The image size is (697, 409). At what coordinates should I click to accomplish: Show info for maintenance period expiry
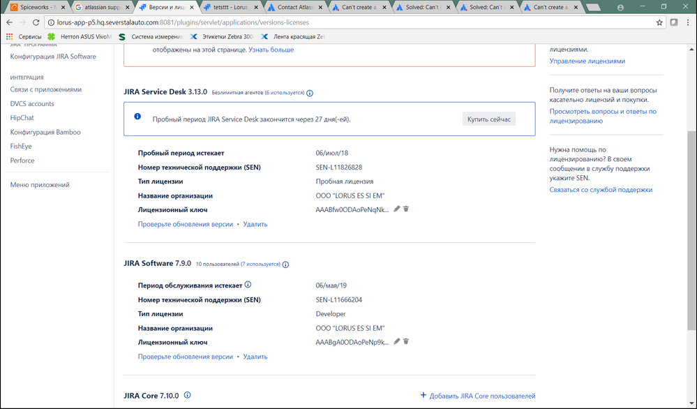pos(248,285)
